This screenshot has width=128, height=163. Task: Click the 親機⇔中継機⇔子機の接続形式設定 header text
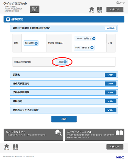click(x=31, y=28)
